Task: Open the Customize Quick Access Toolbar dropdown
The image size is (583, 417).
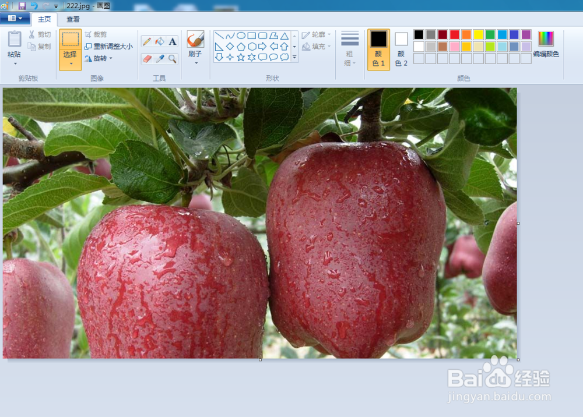Action: 56,6
